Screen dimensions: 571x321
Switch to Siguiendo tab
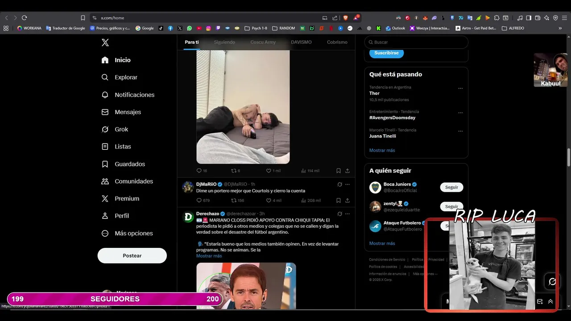pos(224,42)
